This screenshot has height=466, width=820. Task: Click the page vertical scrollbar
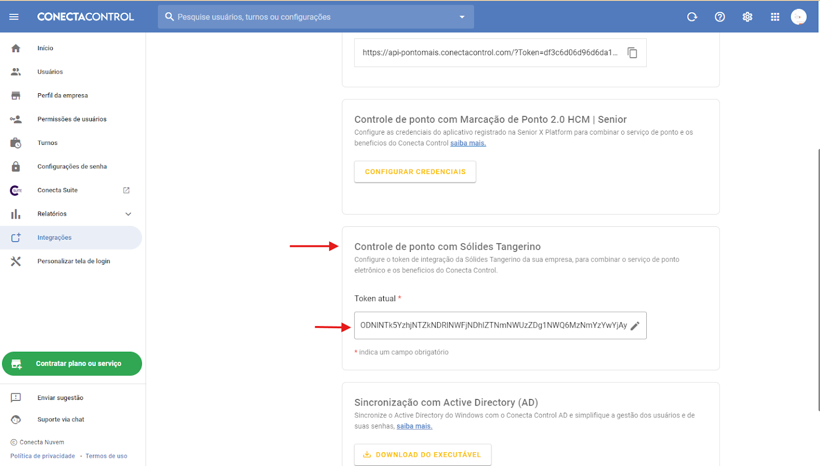tap(818, 279)
